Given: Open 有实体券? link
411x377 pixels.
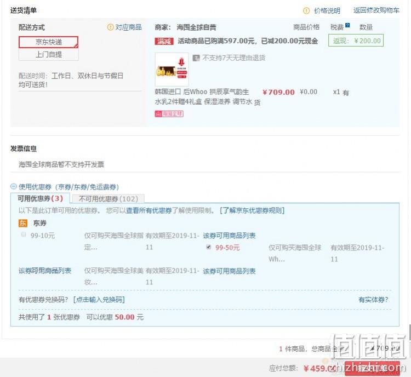Looking at the screenshot, I should coord(373,299).
